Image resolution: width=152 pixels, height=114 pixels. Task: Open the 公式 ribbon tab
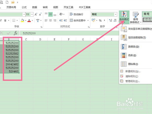[24, 7]
